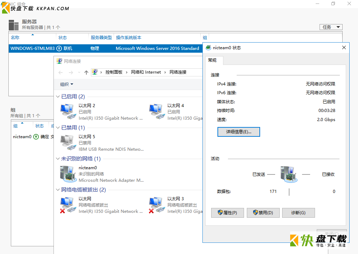Go up one folder level in Network Connections

pos(86,73)
